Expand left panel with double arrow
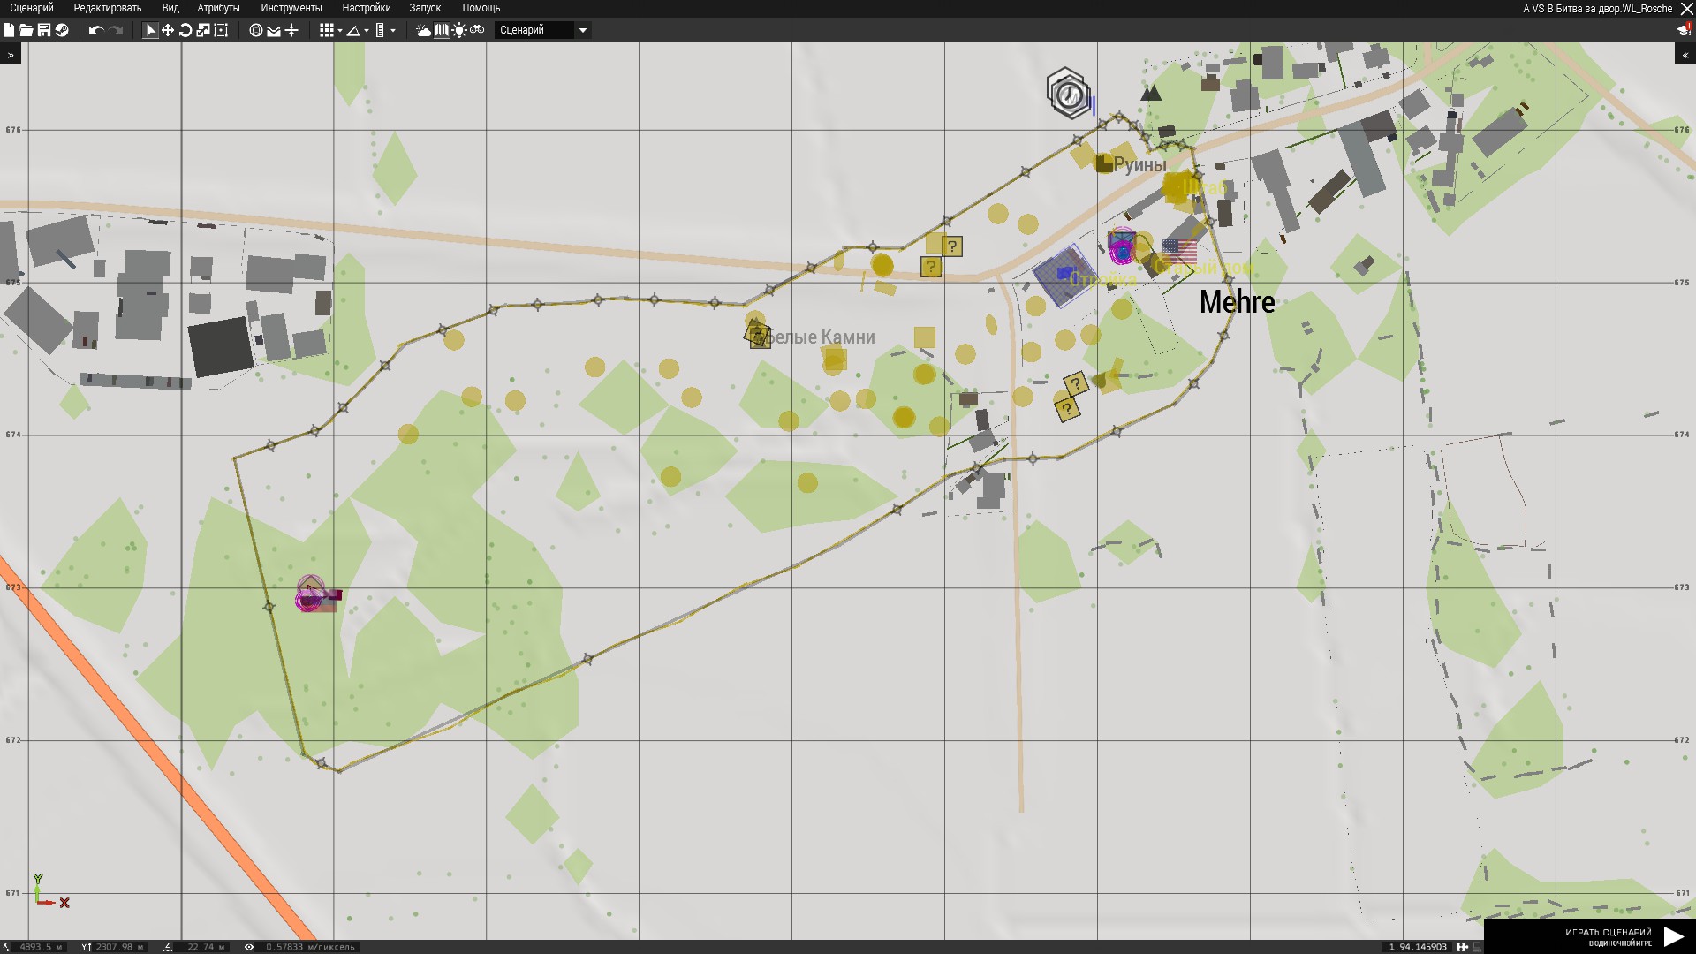Screen dimensions: 1696x954 [11, 55]
